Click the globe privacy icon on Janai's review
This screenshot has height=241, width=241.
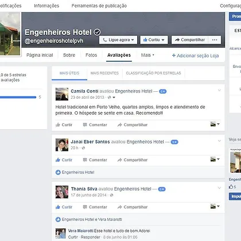(83, 148)
